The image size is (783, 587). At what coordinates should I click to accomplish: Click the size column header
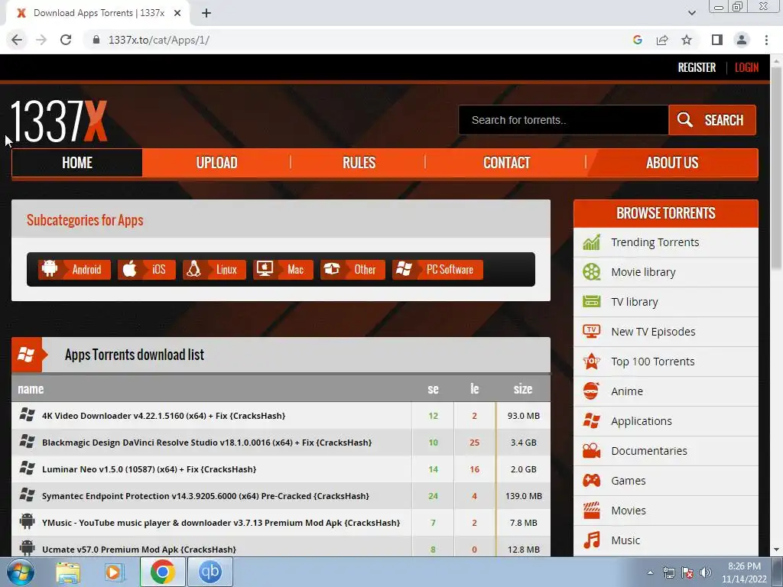coord(523,389)
